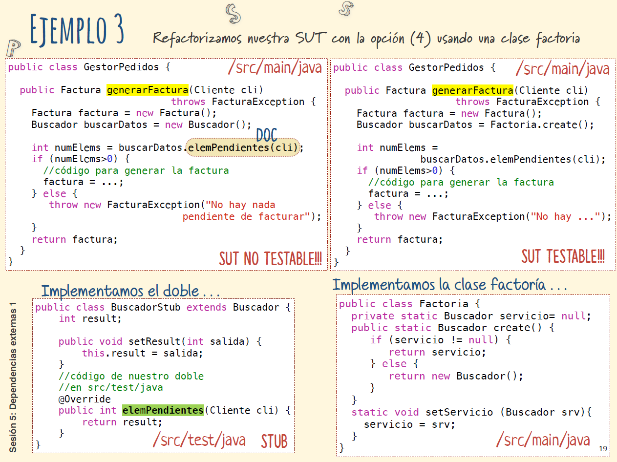Image resolution: width=617 pixels, height=462 pixels.
Task: Click /src/main/java label in top-right code box
Action: coord(563,68)
